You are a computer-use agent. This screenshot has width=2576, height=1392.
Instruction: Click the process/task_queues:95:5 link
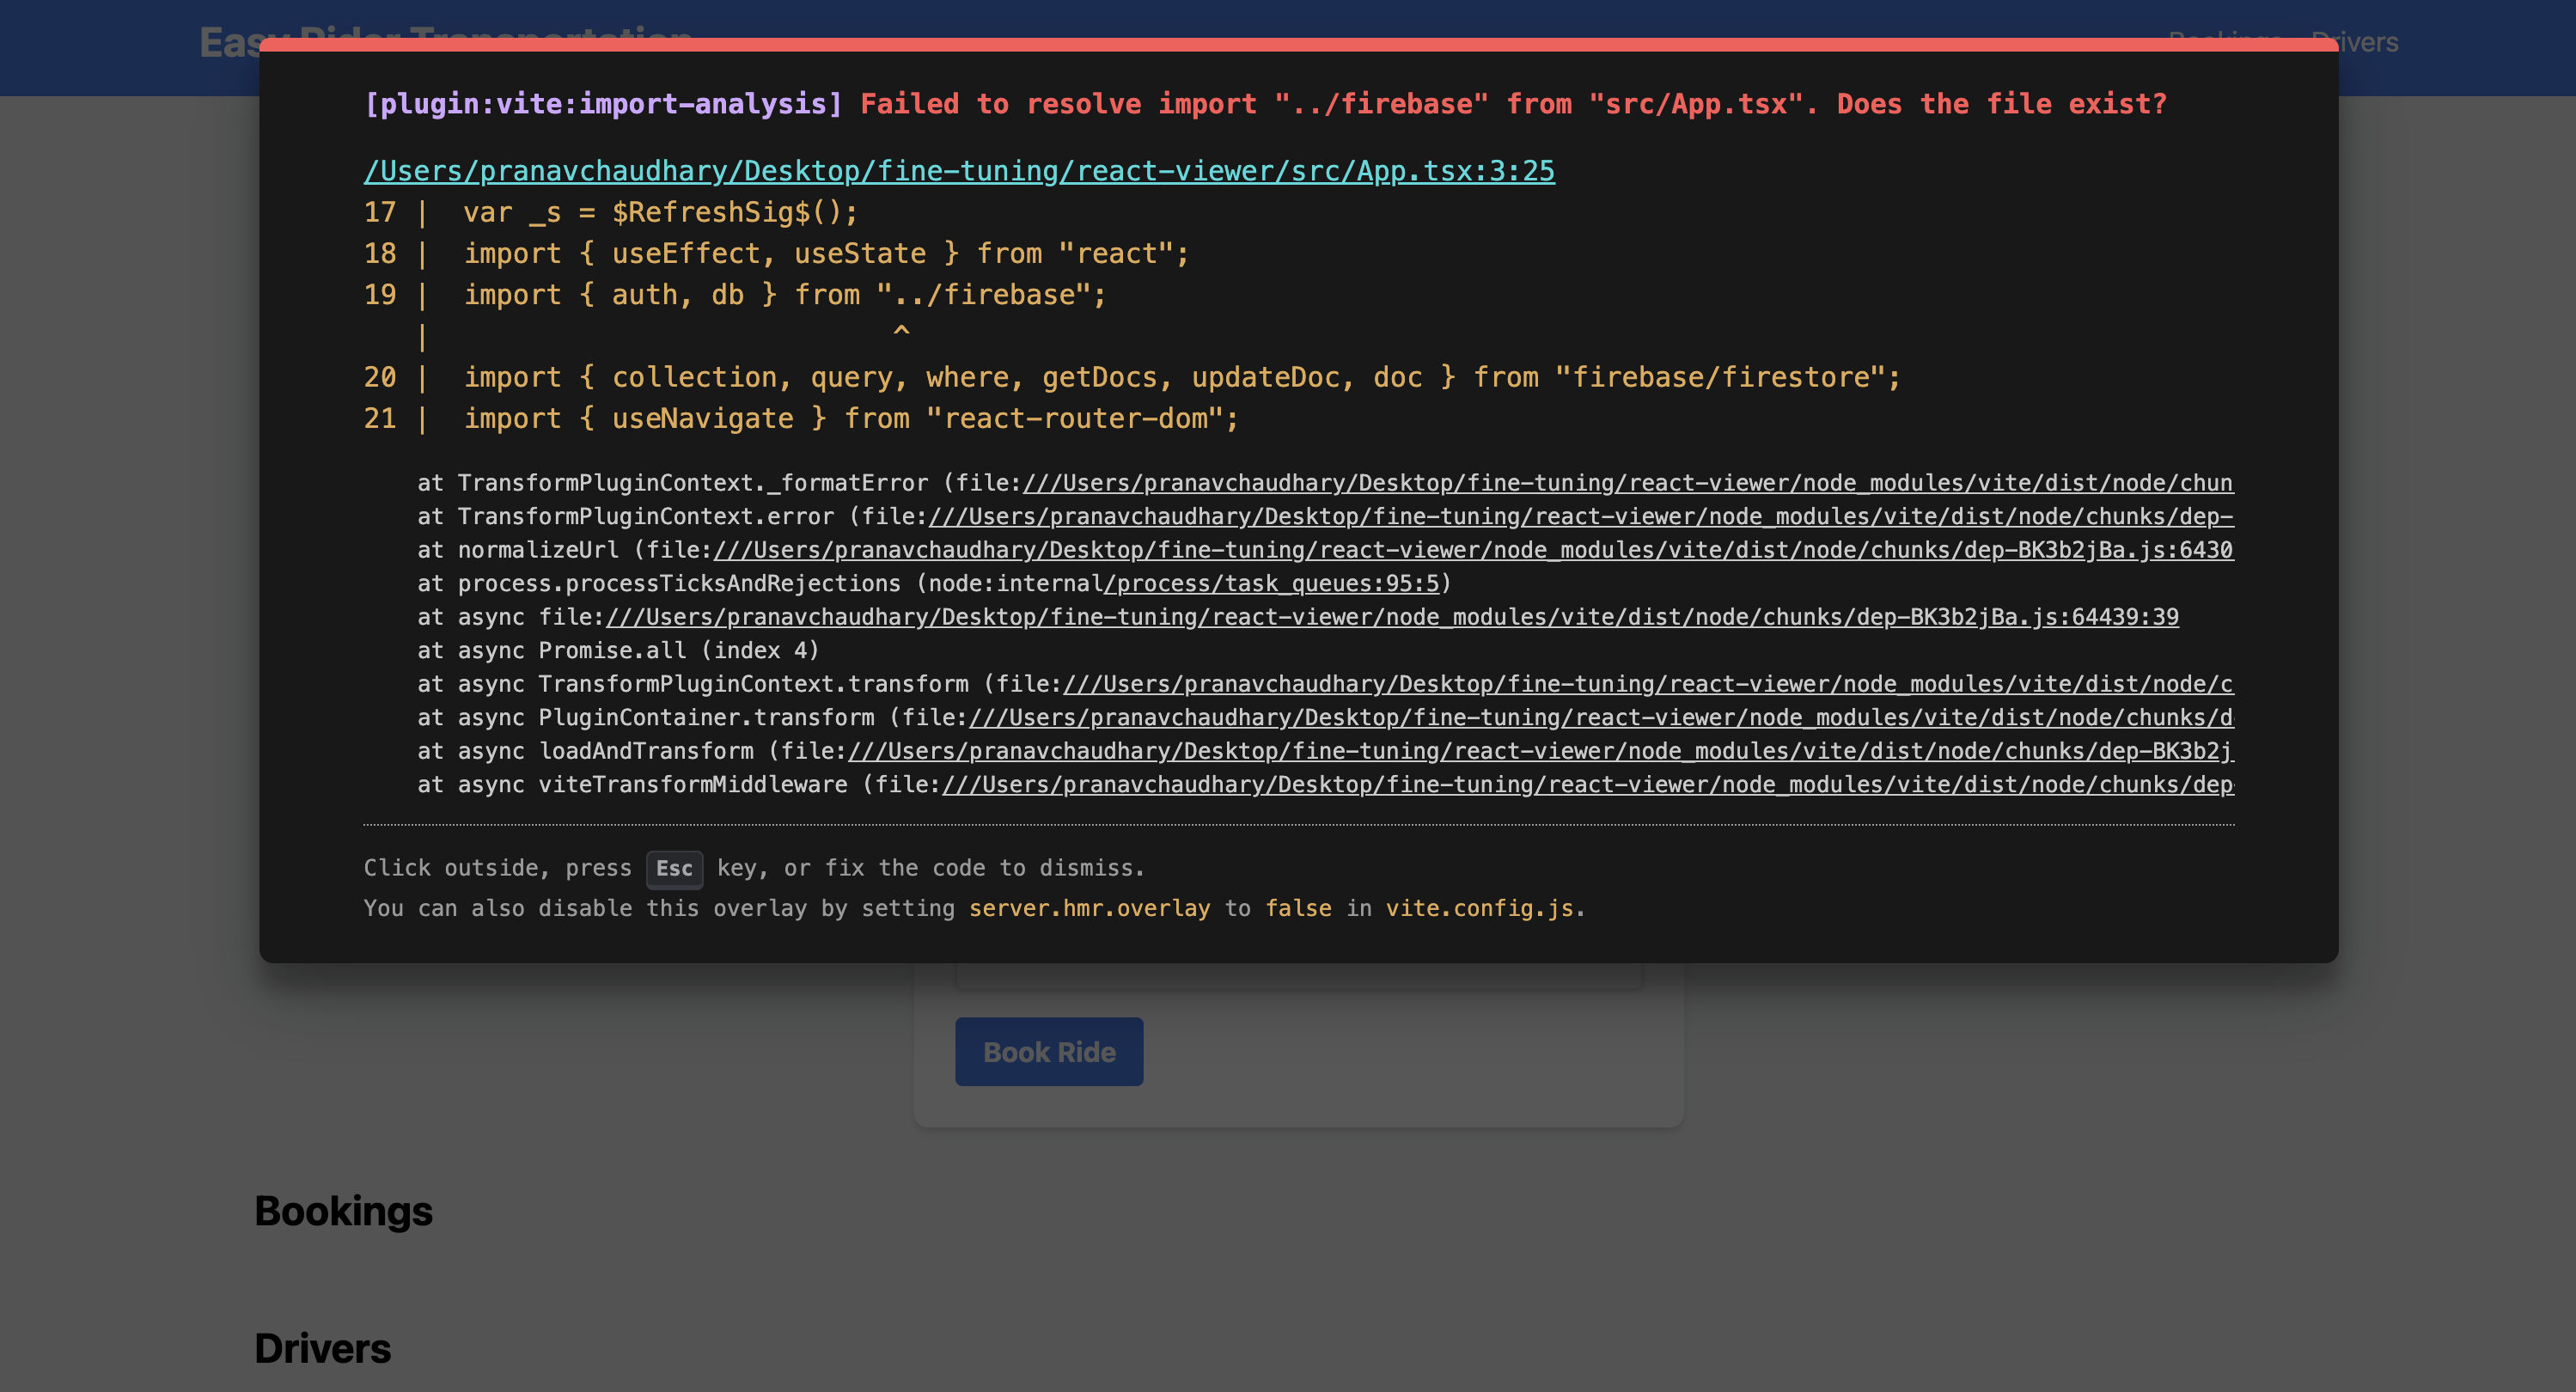(1272, 584)
